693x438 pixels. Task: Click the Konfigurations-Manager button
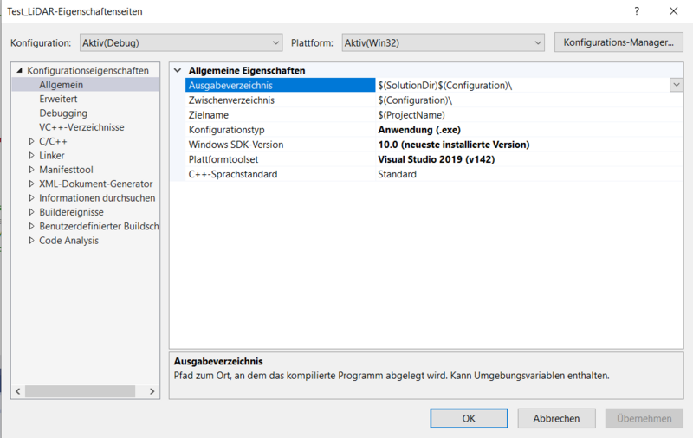619,42
